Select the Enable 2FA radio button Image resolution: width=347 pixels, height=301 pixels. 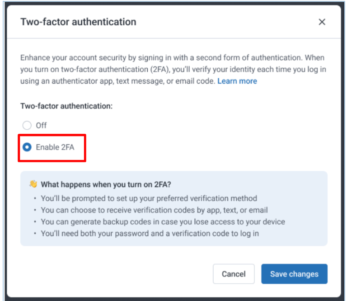coord(27,147)
